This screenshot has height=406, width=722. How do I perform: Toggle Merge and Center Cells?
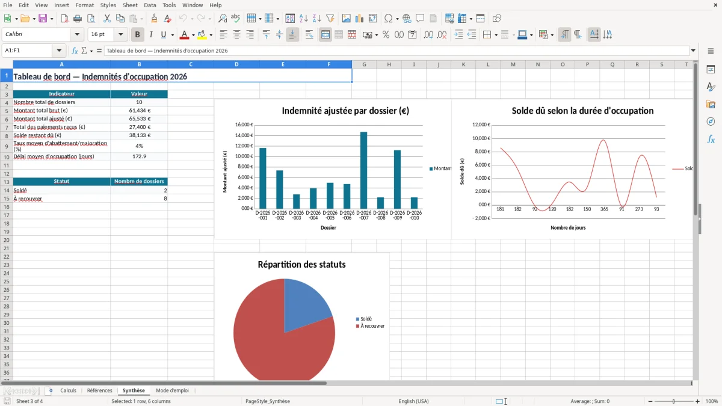point(326,35)
